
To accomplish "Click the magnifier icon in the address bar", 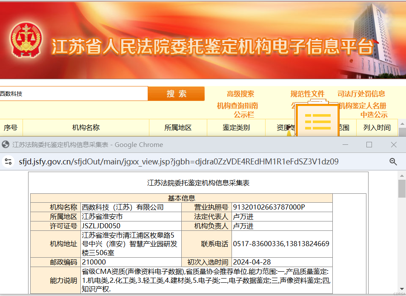I will [392, 161].
